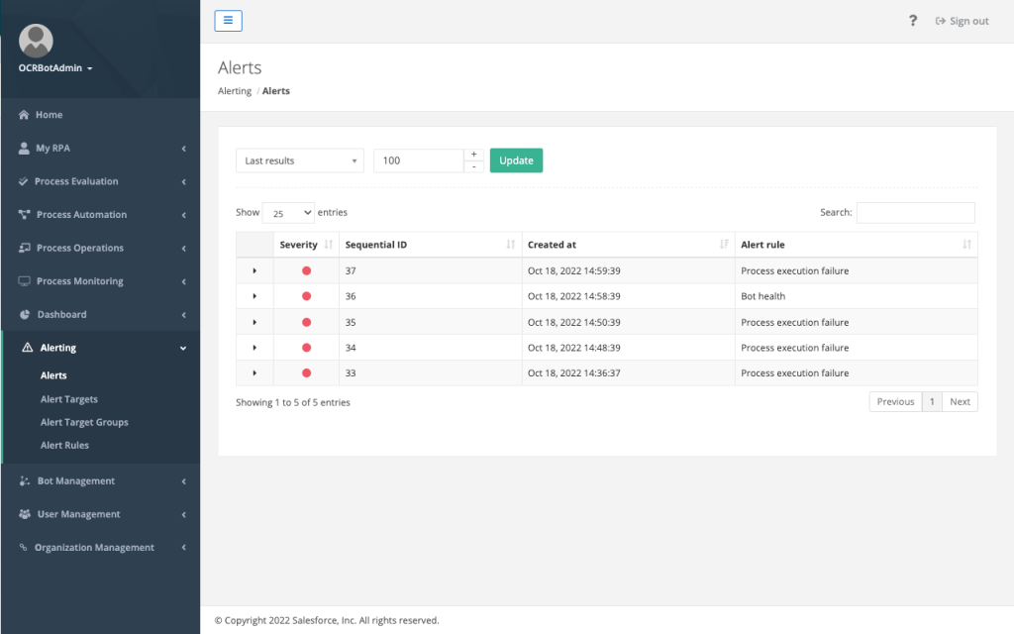The width and height of the screenshot is (1014, 634).
Task: Click the Next pagination button
Action: point(960,402)
